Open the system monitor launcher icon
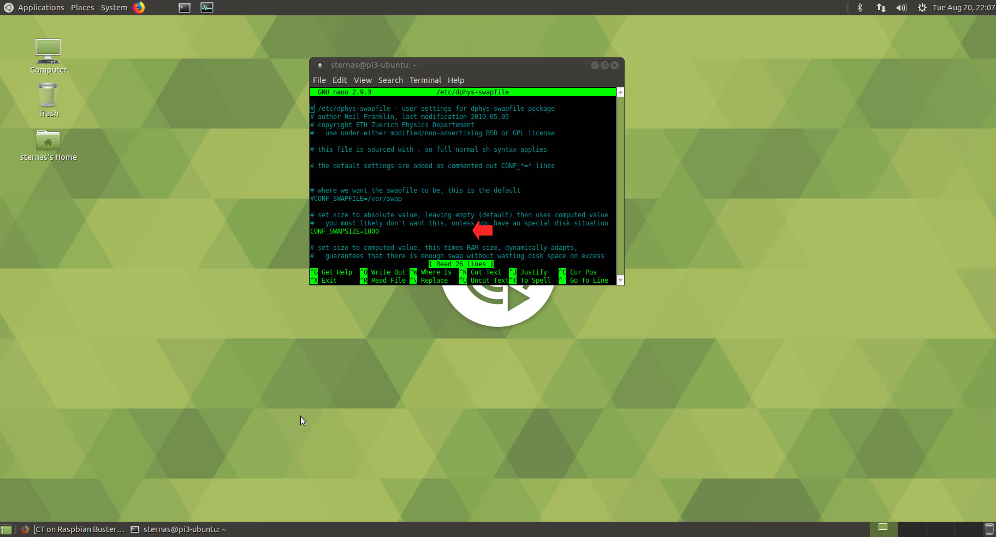996x537 pixels. [x=207, y=8]
